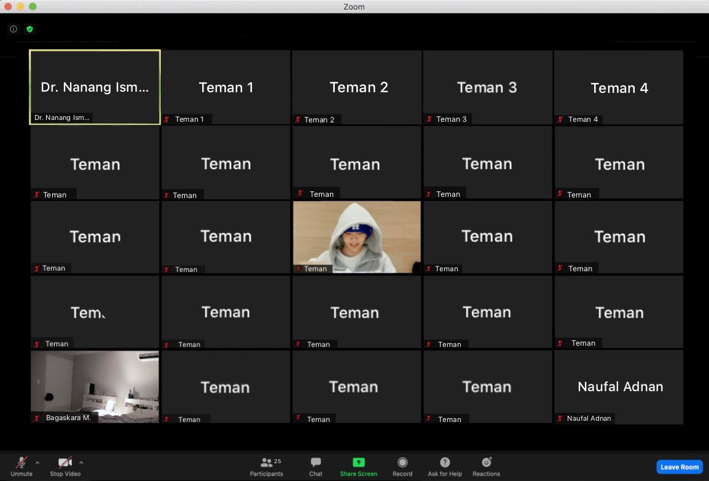This screenshot has height=481, width=709.
Task: Select the Teman 4 participant tile
Action: click(x=619, y=87)
